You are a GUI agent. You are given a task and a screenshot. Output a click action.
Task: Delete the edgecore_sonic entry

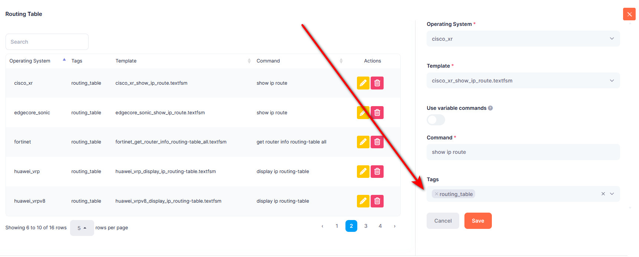pyautogui.click(x=377, y=112)
